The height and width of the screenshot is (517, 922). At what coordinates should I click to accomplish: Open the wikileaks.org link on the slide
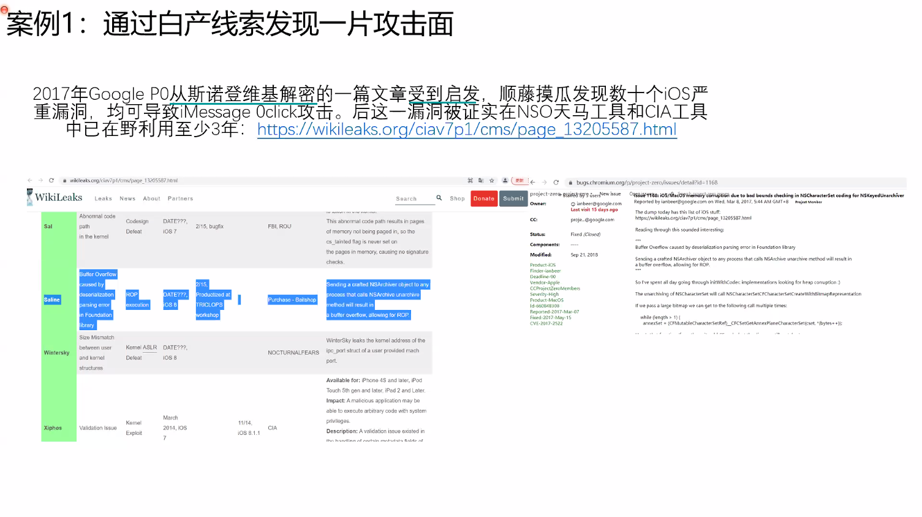click(467, 129)
